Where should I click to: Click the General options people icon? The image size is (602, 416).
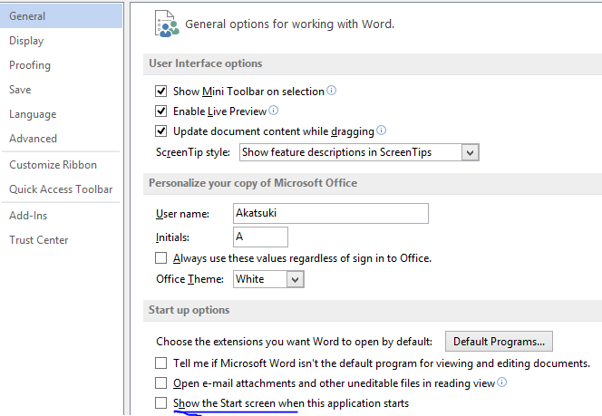(x=167, y=24)
